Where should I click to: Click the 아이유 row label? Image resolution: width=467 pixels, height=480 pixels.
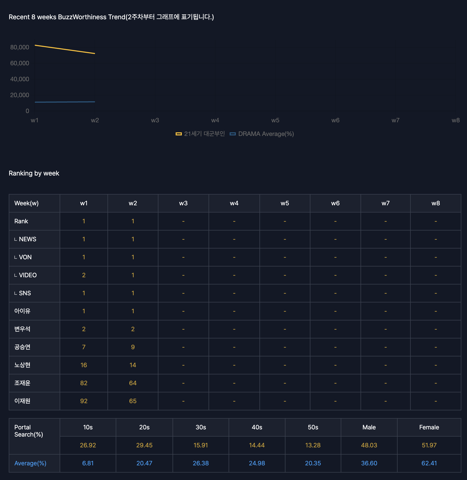point(22,311)
